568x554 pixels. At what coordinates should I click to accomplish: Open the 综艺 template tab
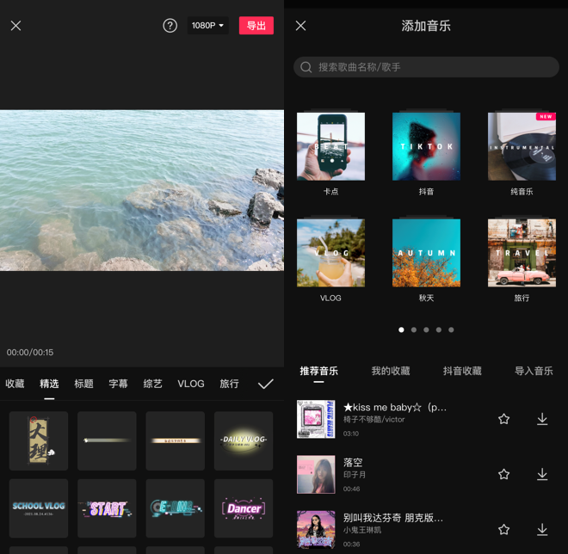(152, 384)
